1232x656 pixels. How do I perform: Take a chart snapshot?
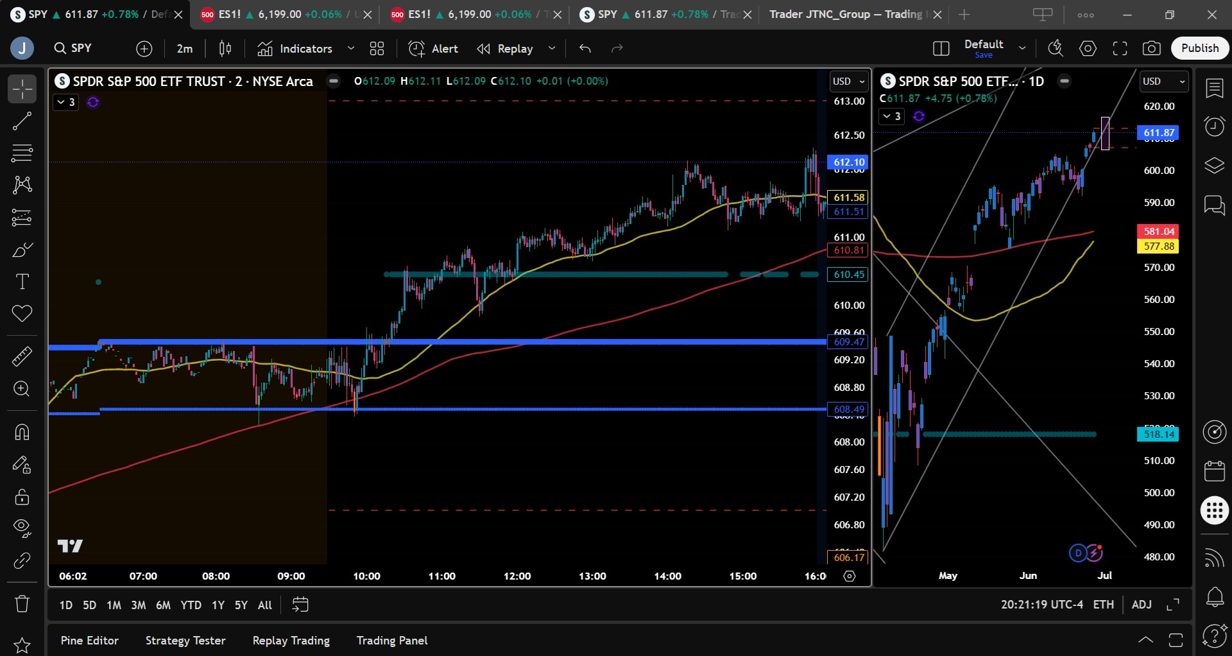1152,48
